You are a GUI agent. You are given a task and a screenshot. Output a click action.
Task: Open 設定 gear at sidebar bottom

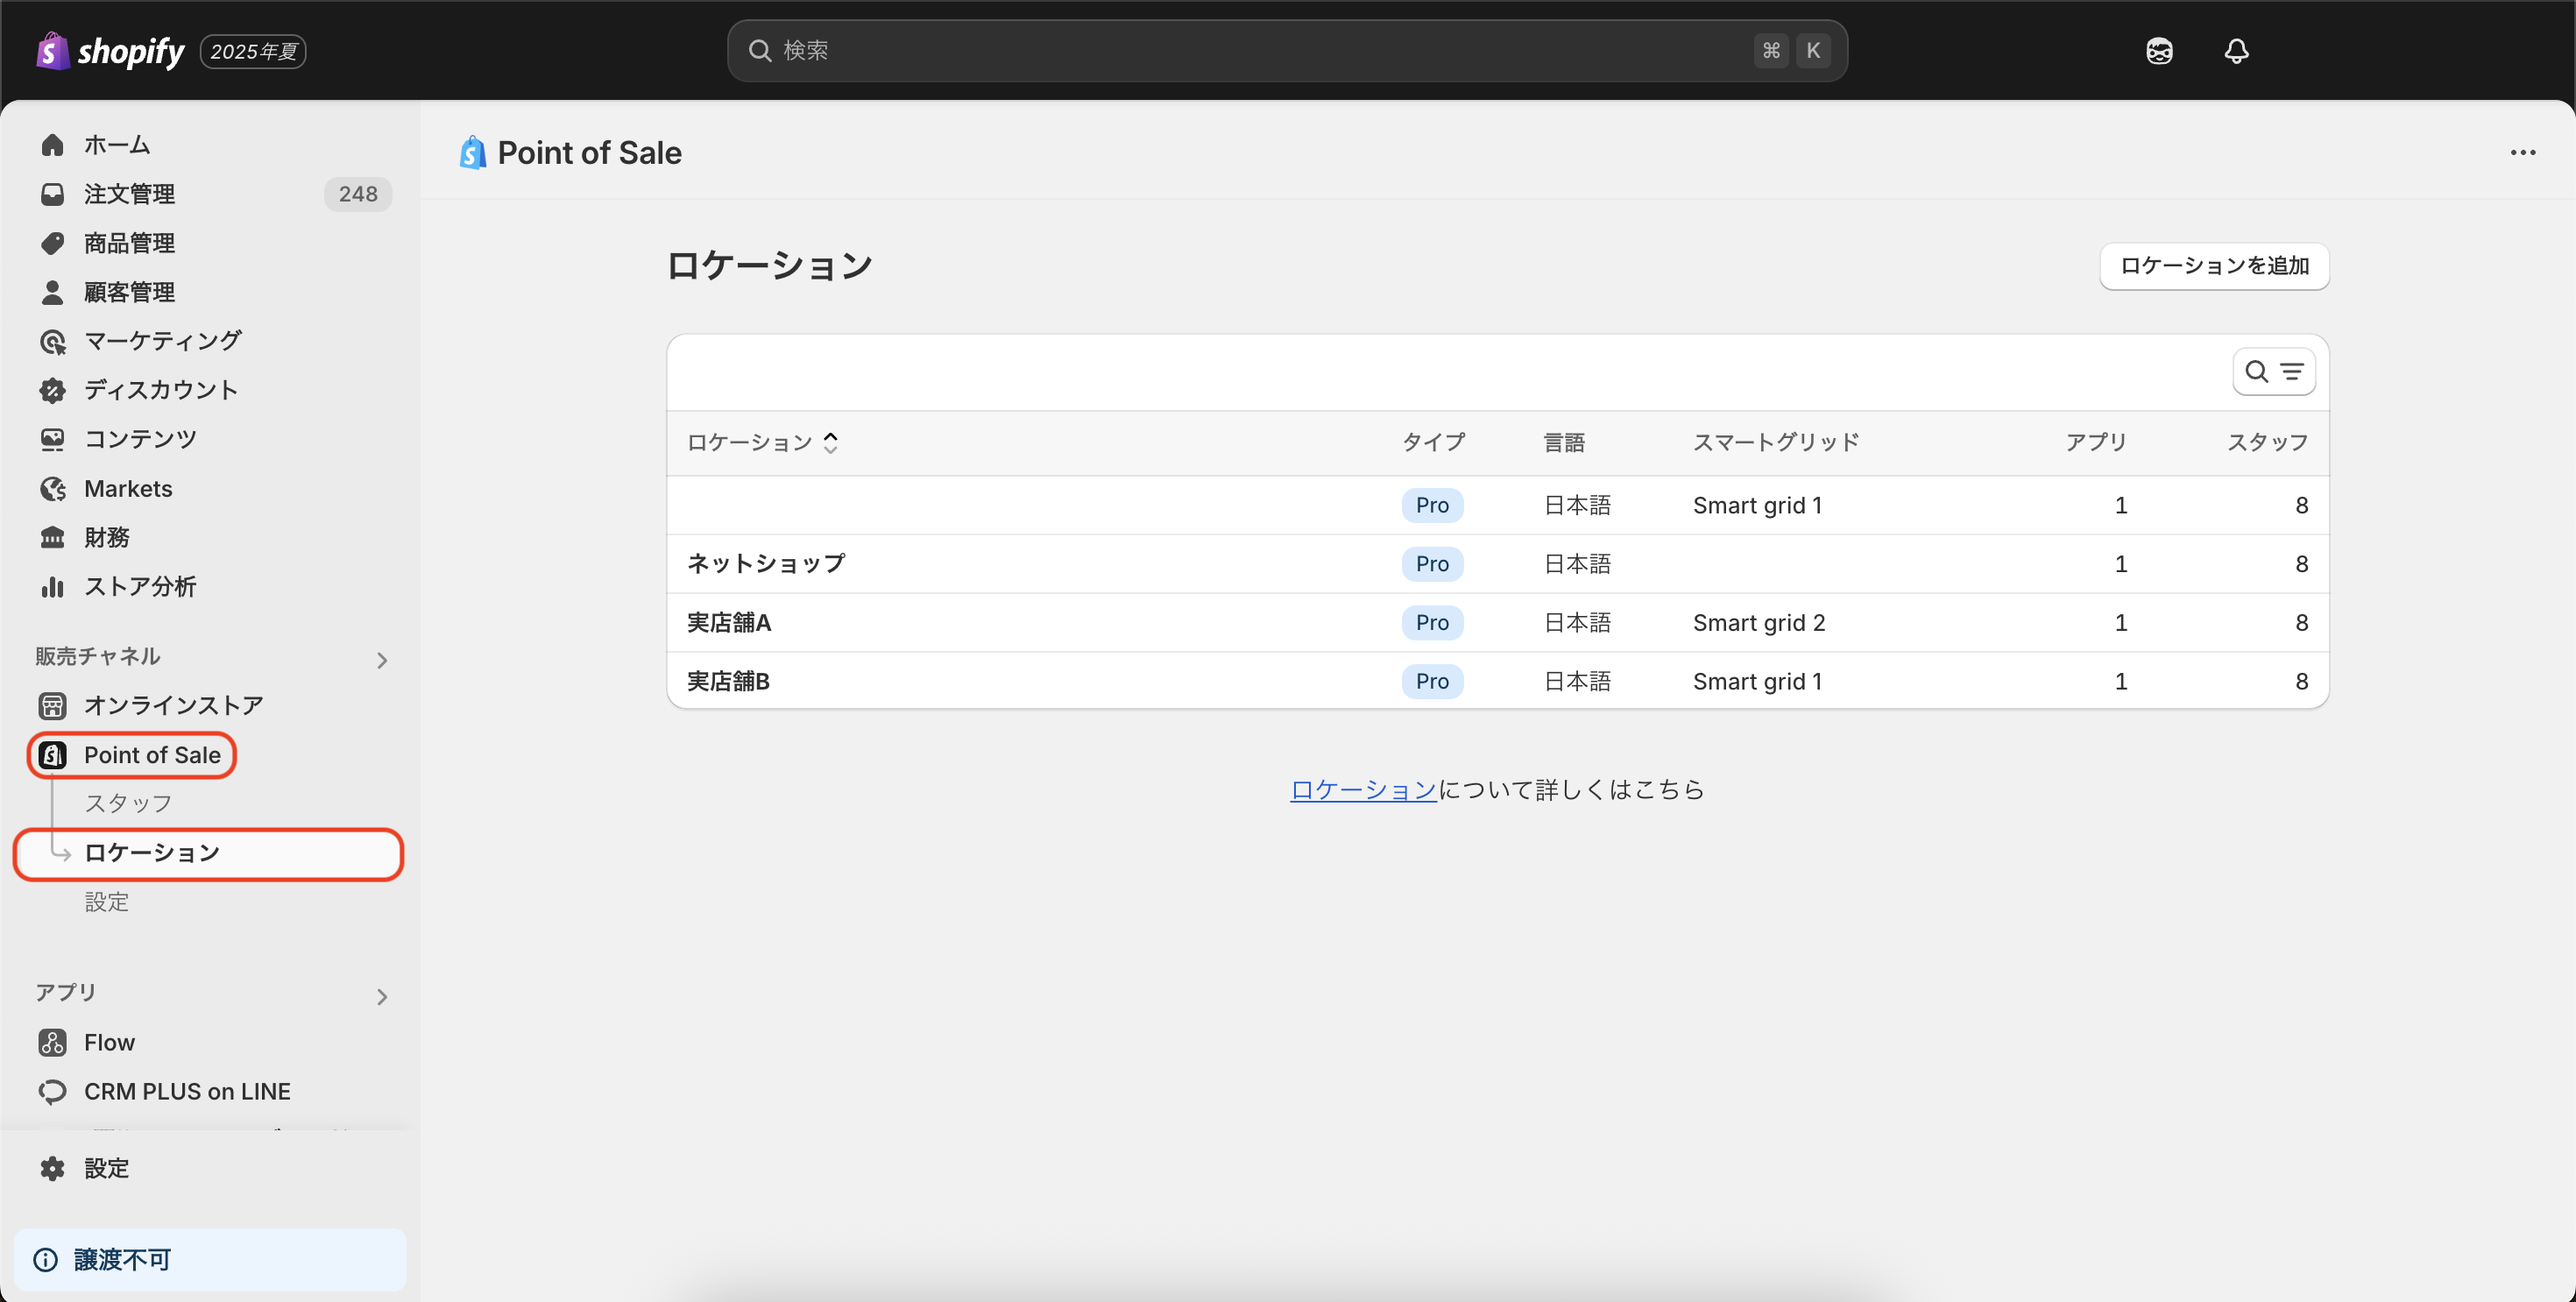click(x=106, y=1168)
